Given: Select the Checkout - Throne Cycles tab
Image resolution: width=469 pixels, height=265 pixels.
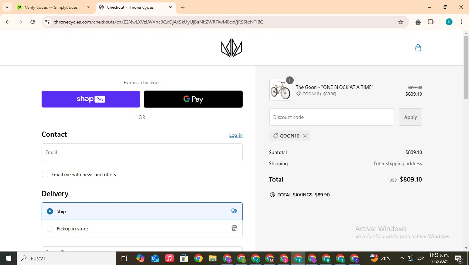Looking at the screenshot, I should click(x=130, y=7).
